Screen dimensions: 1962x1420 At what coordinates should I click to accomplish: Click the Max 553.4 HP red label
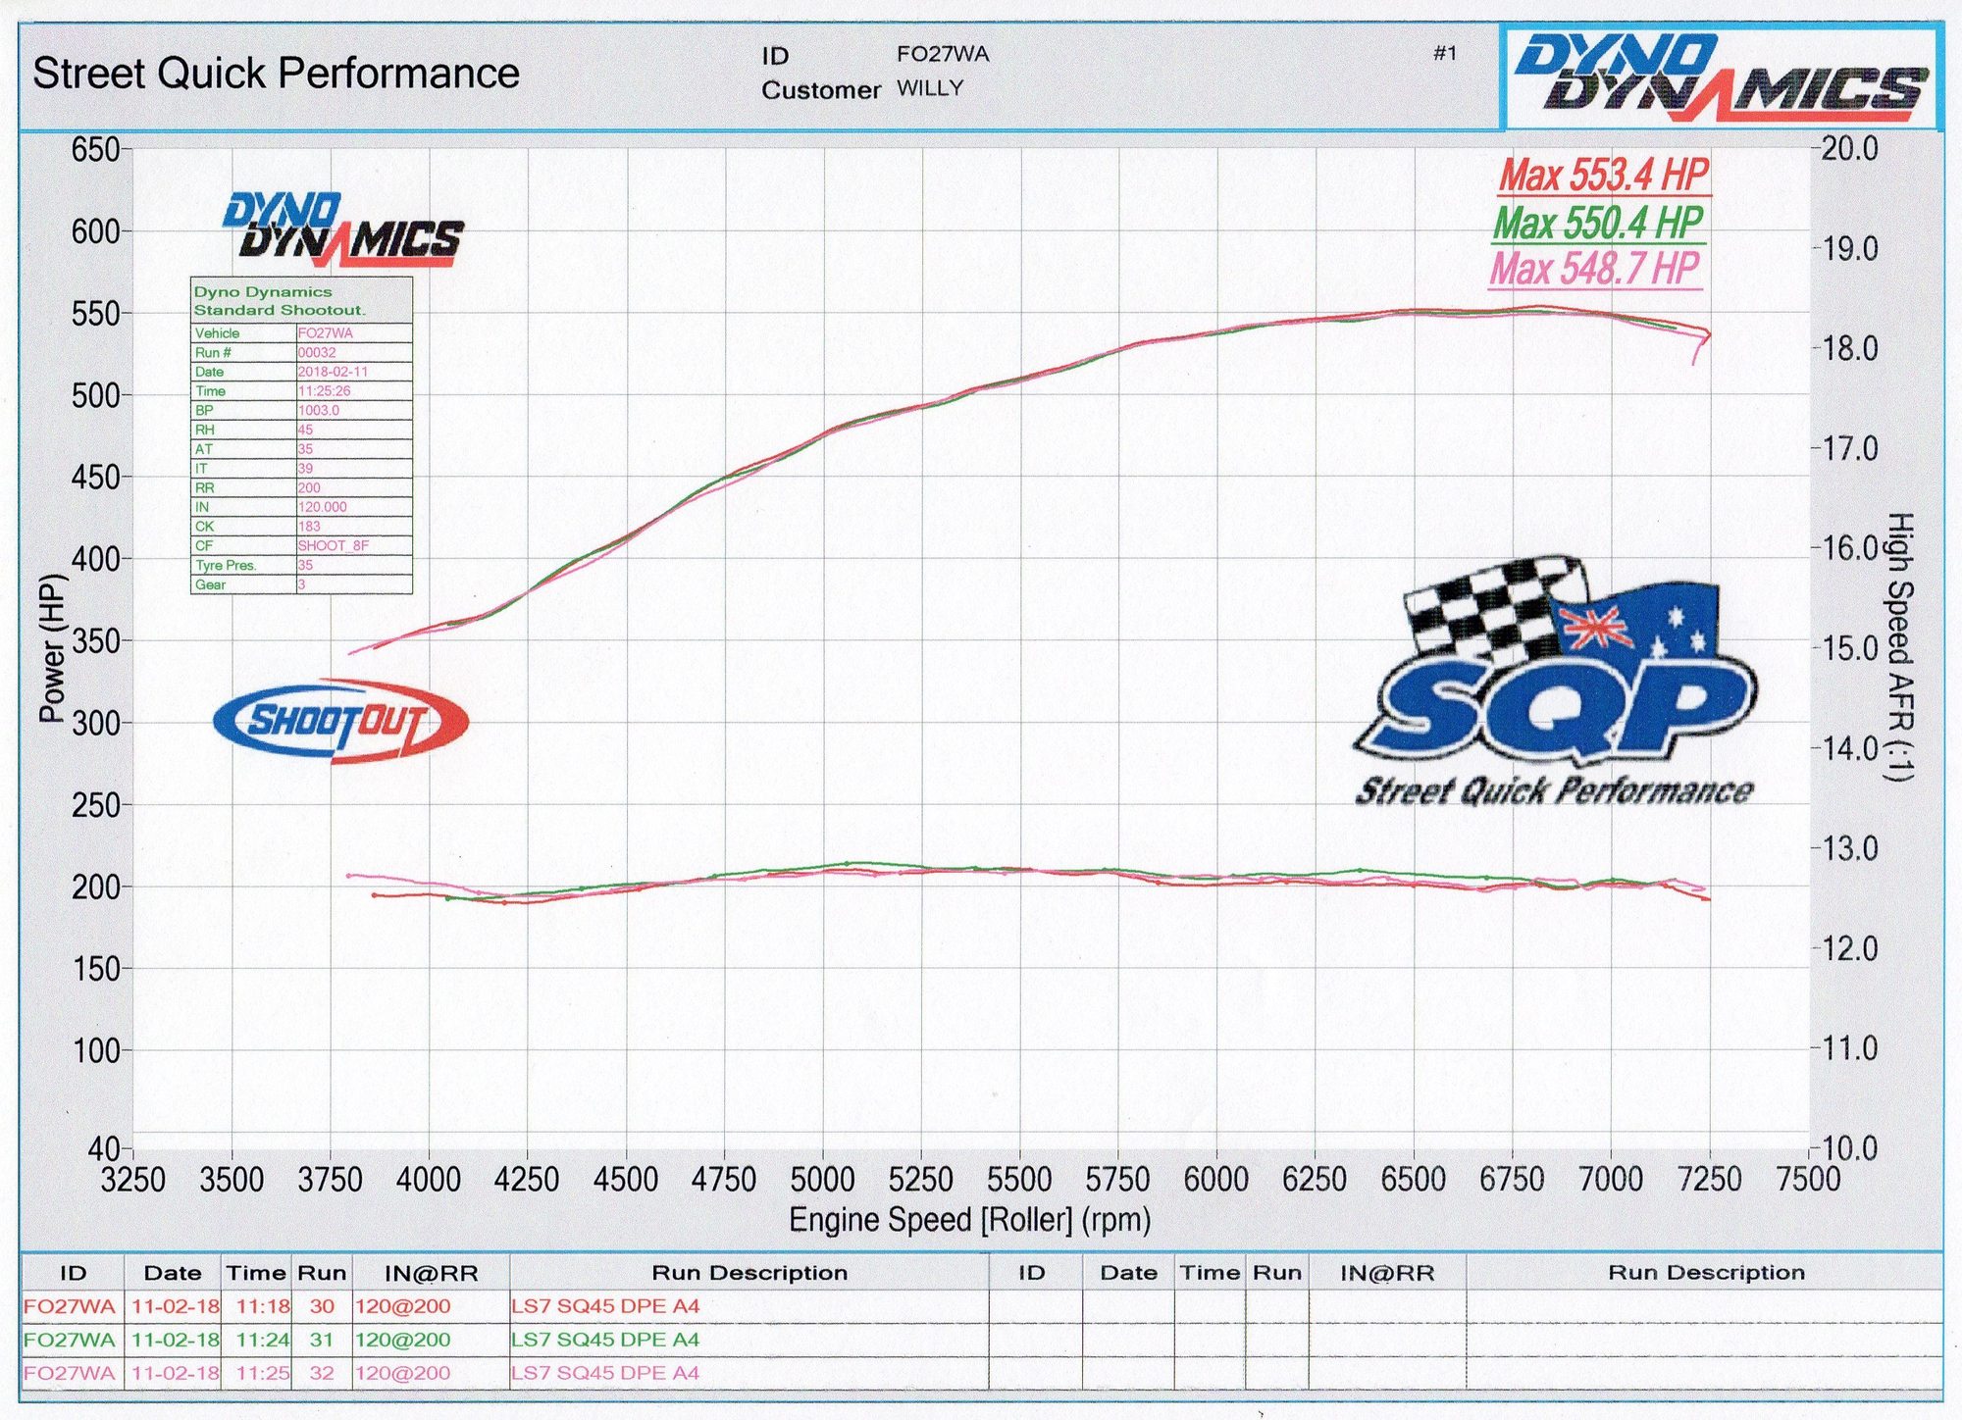click(x=1604, y=176)
